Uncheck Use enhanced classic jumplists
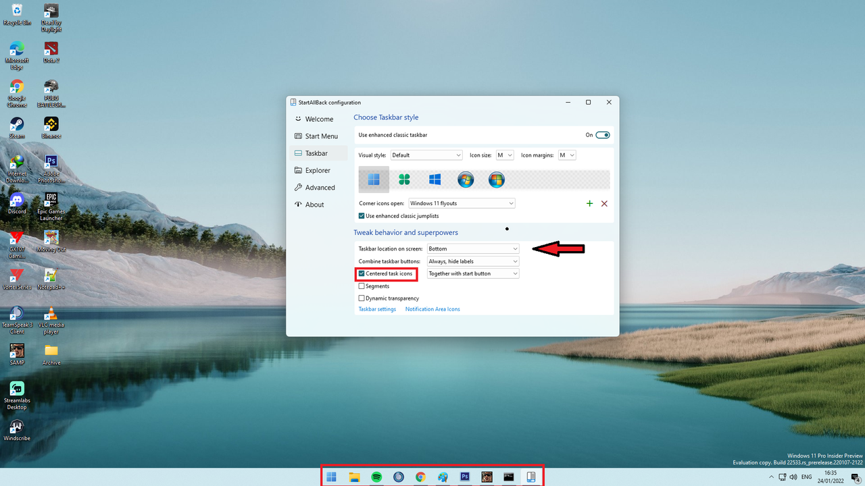 click(362, 216)
